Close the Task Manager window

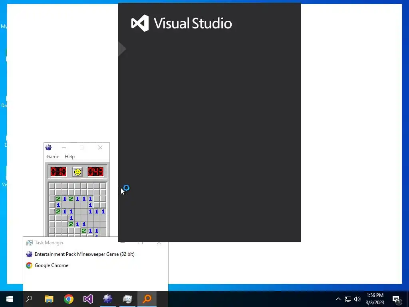click(x=159, y=243)
